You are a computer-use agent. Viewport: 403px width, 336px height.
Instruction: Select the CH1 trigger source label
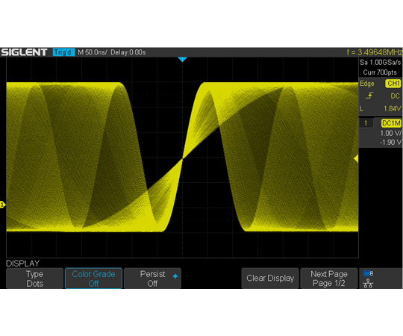(393, 84)
